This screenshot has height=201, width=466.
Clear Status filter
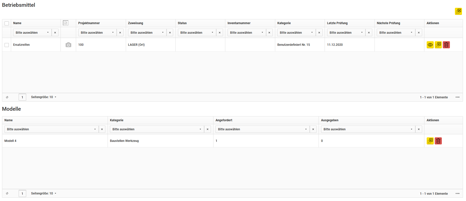[220, 33]
